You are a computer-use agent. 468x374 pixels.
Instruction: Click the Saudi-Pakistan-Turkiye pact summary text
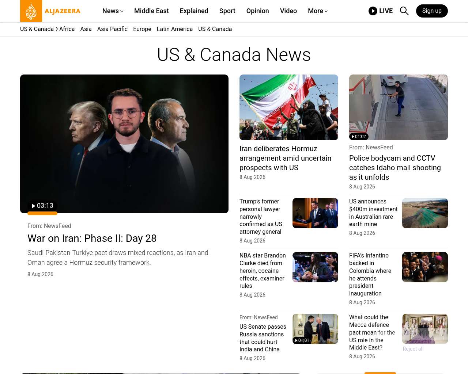coord(118,257)
